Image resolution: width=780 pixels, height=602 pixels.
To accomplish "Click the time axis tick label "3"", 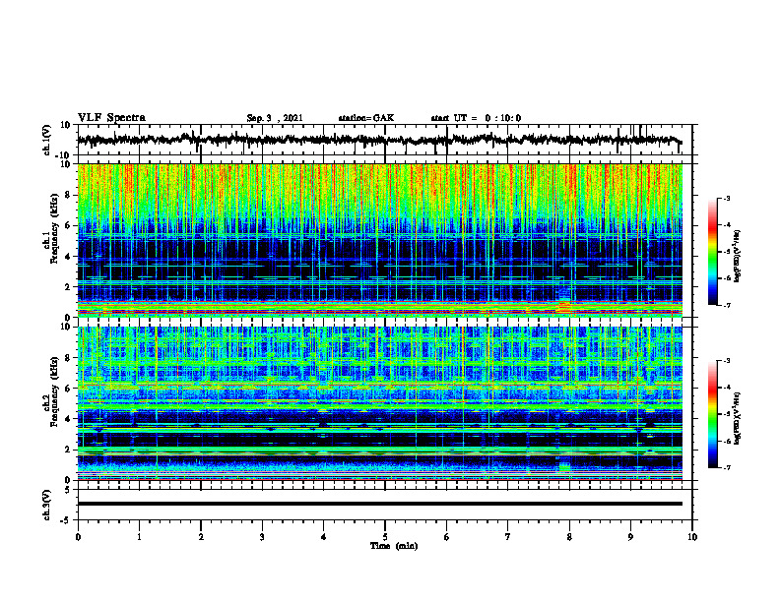I will tap(262, 537).
